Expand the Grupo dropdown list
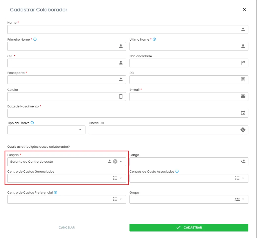 click(x=243, y=199)
